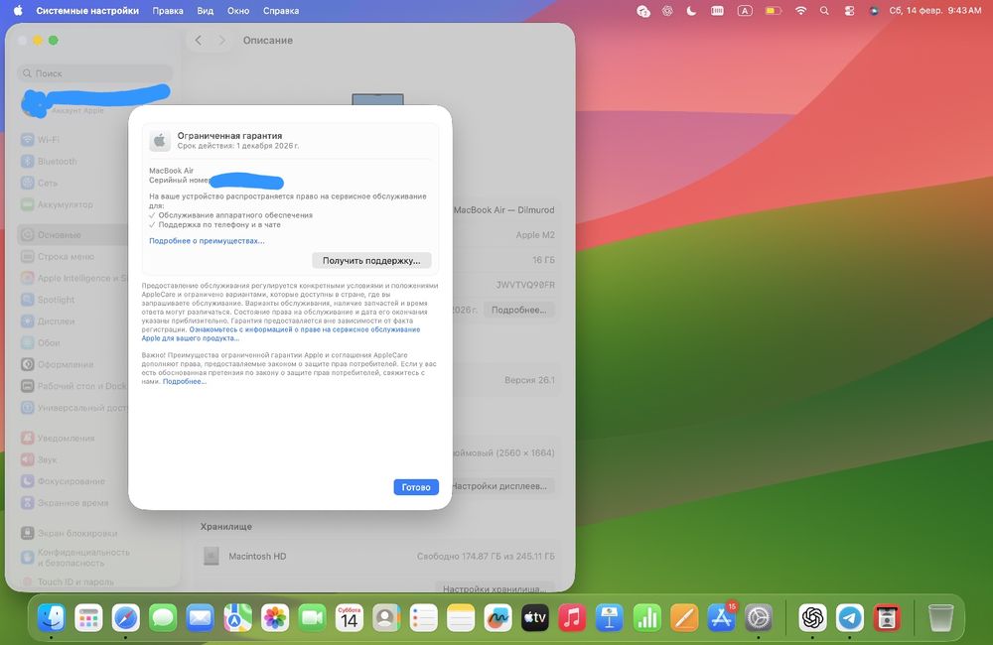Click Настройки дисплеев… button
Image resolution: width=993 pixels, height=645 pixels.
pos(499,485)
